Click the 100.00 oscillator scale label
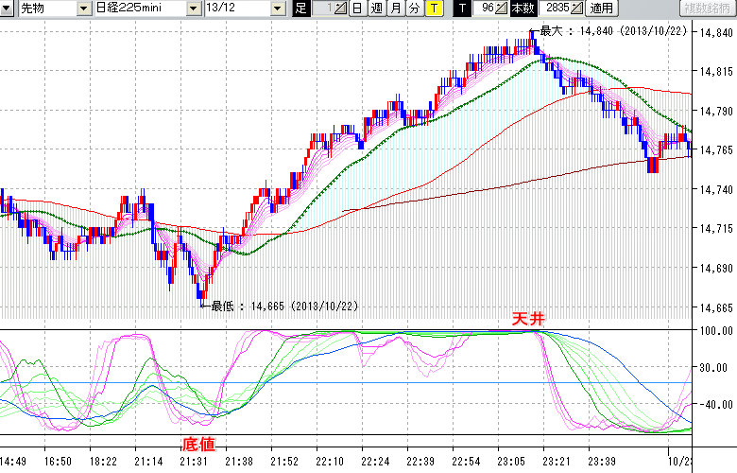 (716, 331)
